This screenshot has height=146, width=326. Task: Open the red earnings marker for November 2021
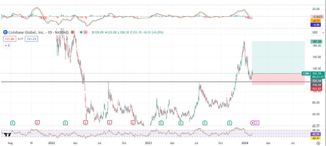37,123
